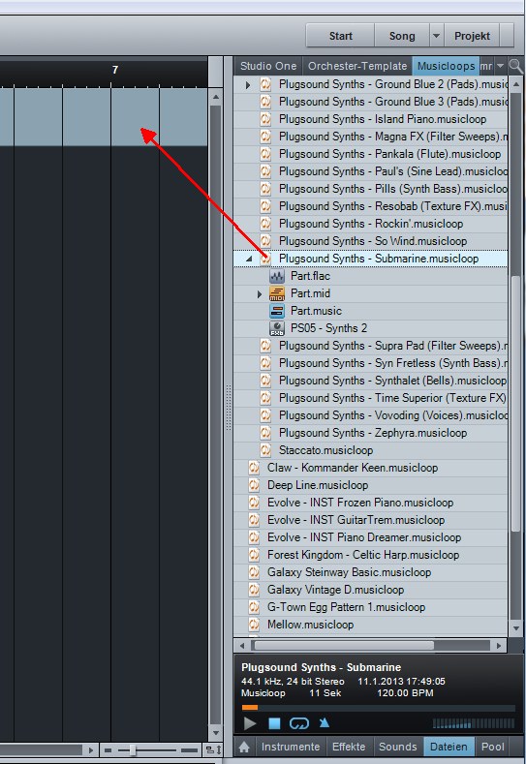Click arrangement vertical scrollbar down arrow
Viewport: 526px width, 764px height.
[215, 733]
